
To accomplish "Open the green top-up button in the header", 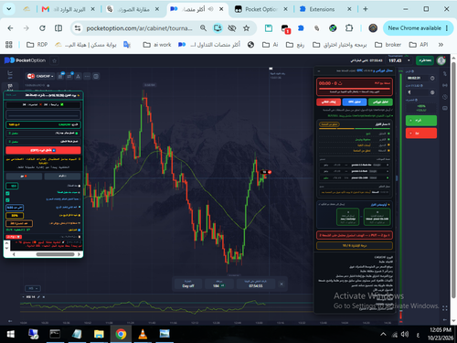I will click(425, 60).
